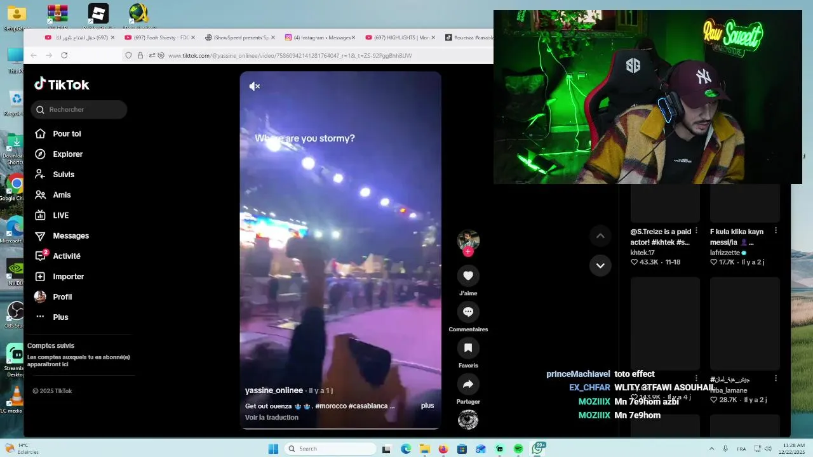The width and height of the screenshot is (813, 457).
Task: Open lafrizzette profile link
Action: pyautogui.click(x=725, y=253)
